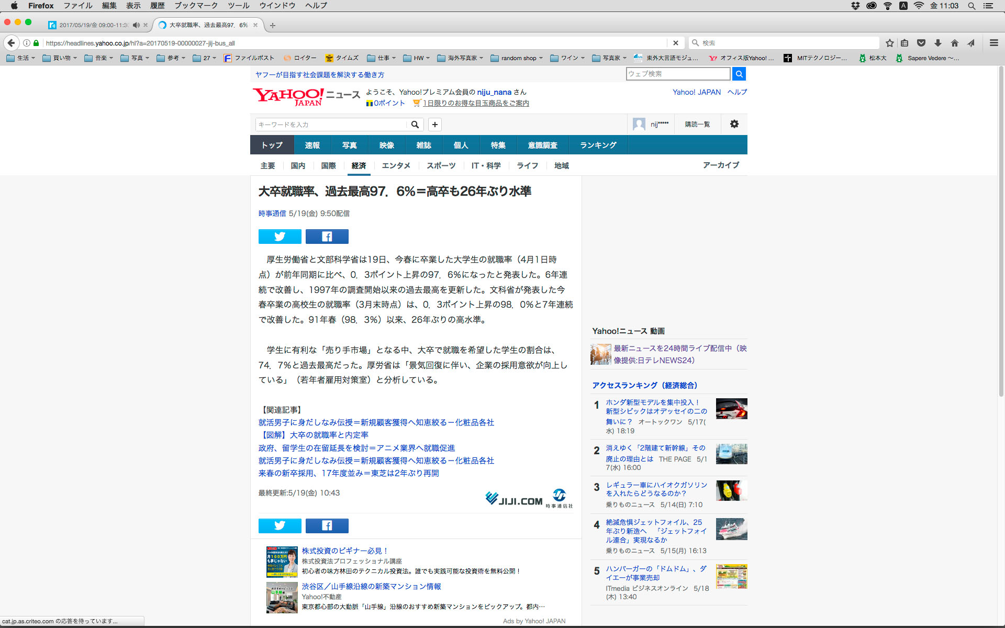The height and width of the screenshot is (628, 1005).
Task: Click the アーカイブ link
Action: tap(721, 165)
